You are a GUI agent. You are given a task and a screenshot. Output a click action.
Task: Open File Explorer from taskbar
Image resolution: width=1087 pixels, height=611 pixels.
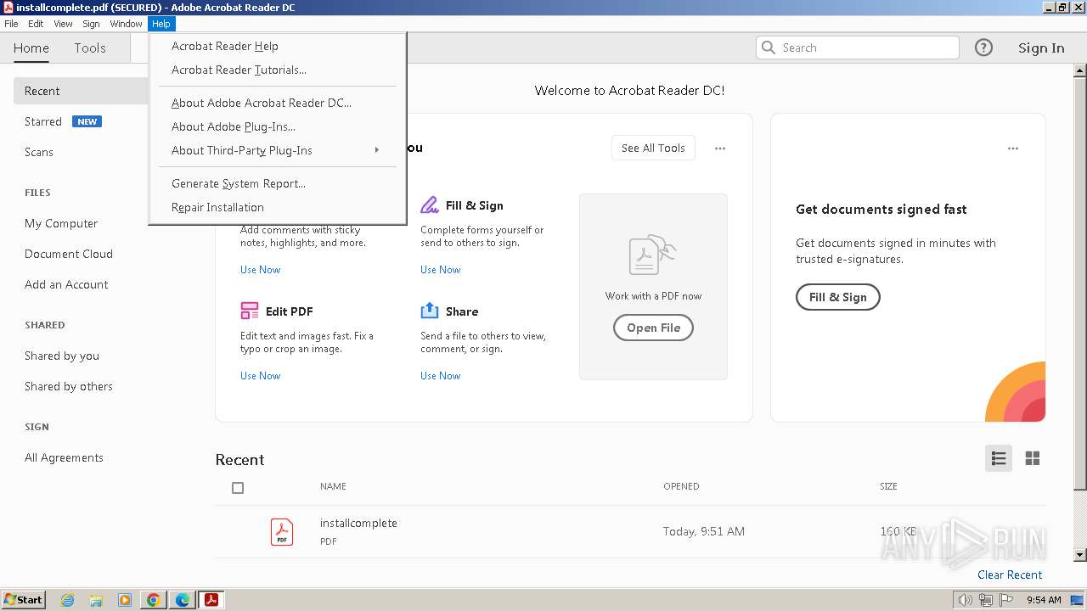(96, 600)
